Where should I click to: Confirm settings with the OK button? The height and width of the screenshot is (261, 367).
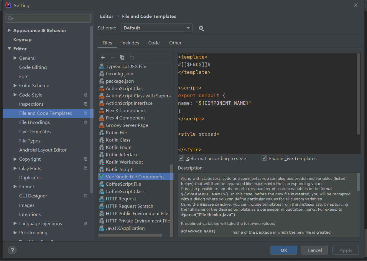click(x=284, y=250)
